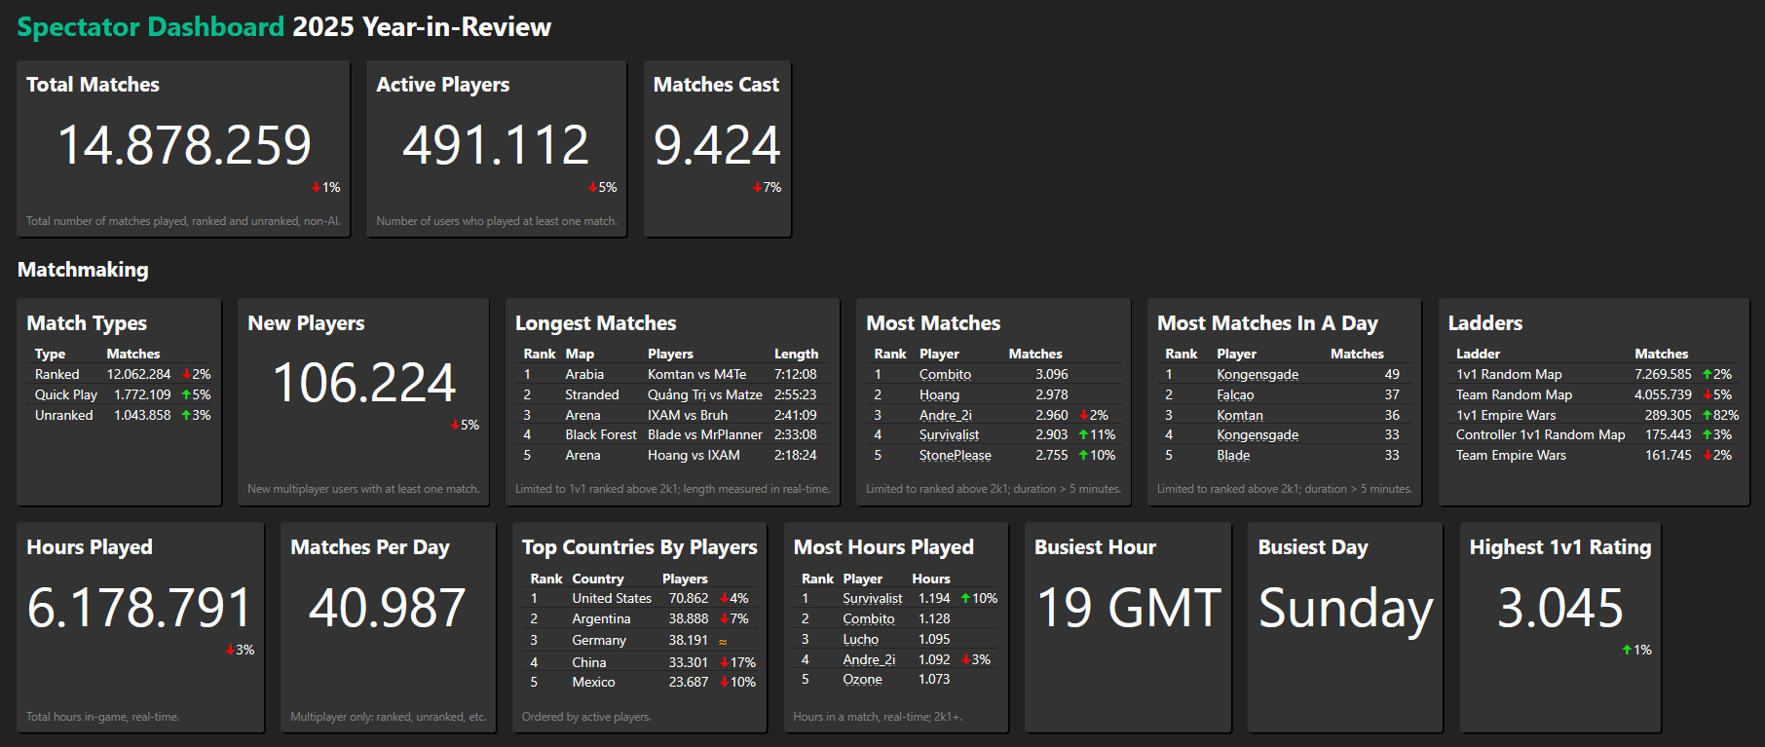This screenshot has width=1765, height=747.
Task: Open Survivalist in Most Hours Played
Action: pos(873,598)
